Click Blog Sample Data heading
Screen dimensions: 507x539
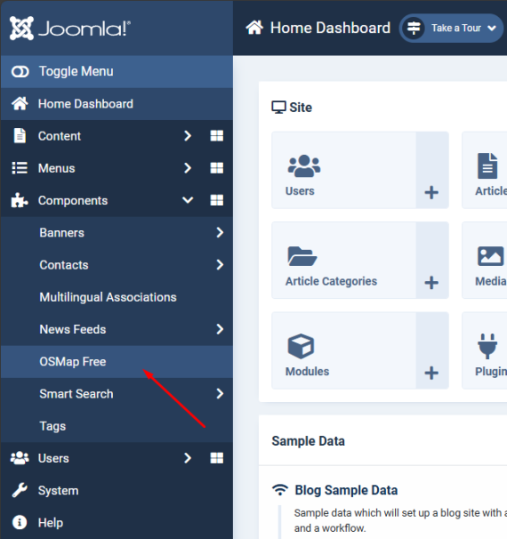pos(346,490)
